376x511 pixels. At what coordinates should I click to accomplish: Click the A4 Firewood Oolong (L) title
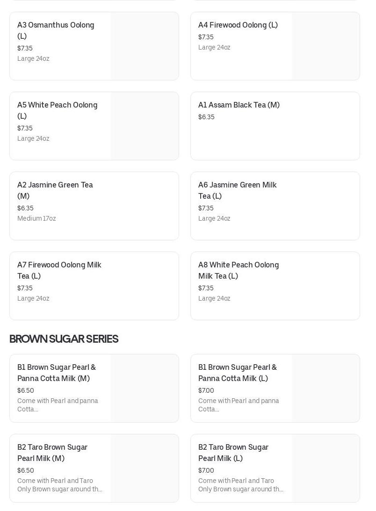[238, 25]
